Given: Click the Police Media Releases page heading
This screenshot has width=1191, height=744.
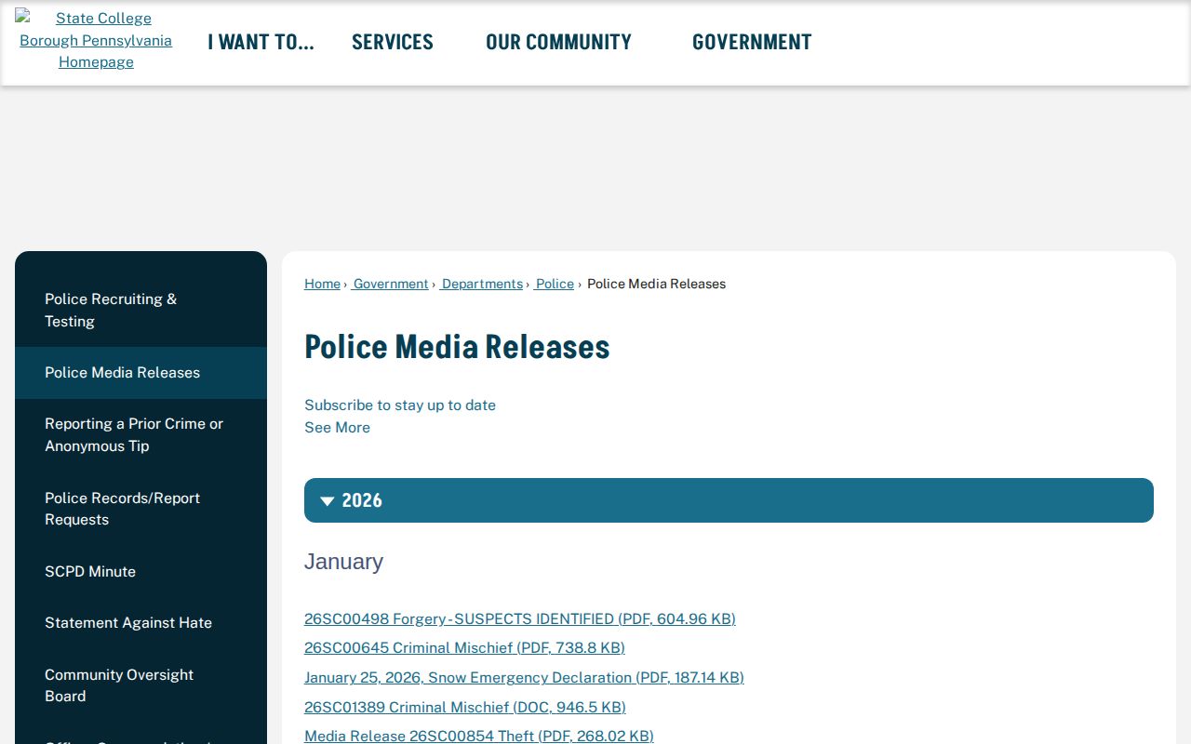Looking at the screenshot, I should pyautogui.click(x=457, y=347).
